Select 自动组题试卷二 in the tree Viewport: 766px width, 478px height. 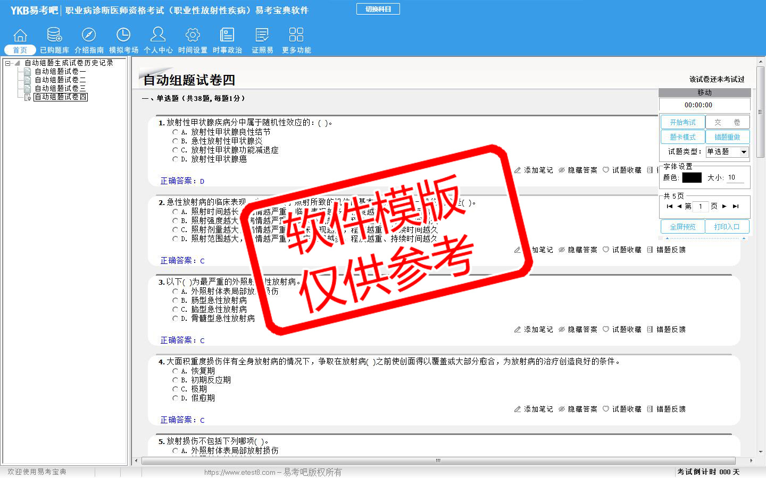pyautogui.click(x=60, y=80)
